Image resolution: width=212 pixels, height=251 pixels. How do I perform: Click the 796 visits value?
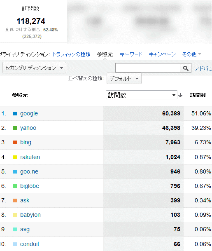(x=175, y=186)
